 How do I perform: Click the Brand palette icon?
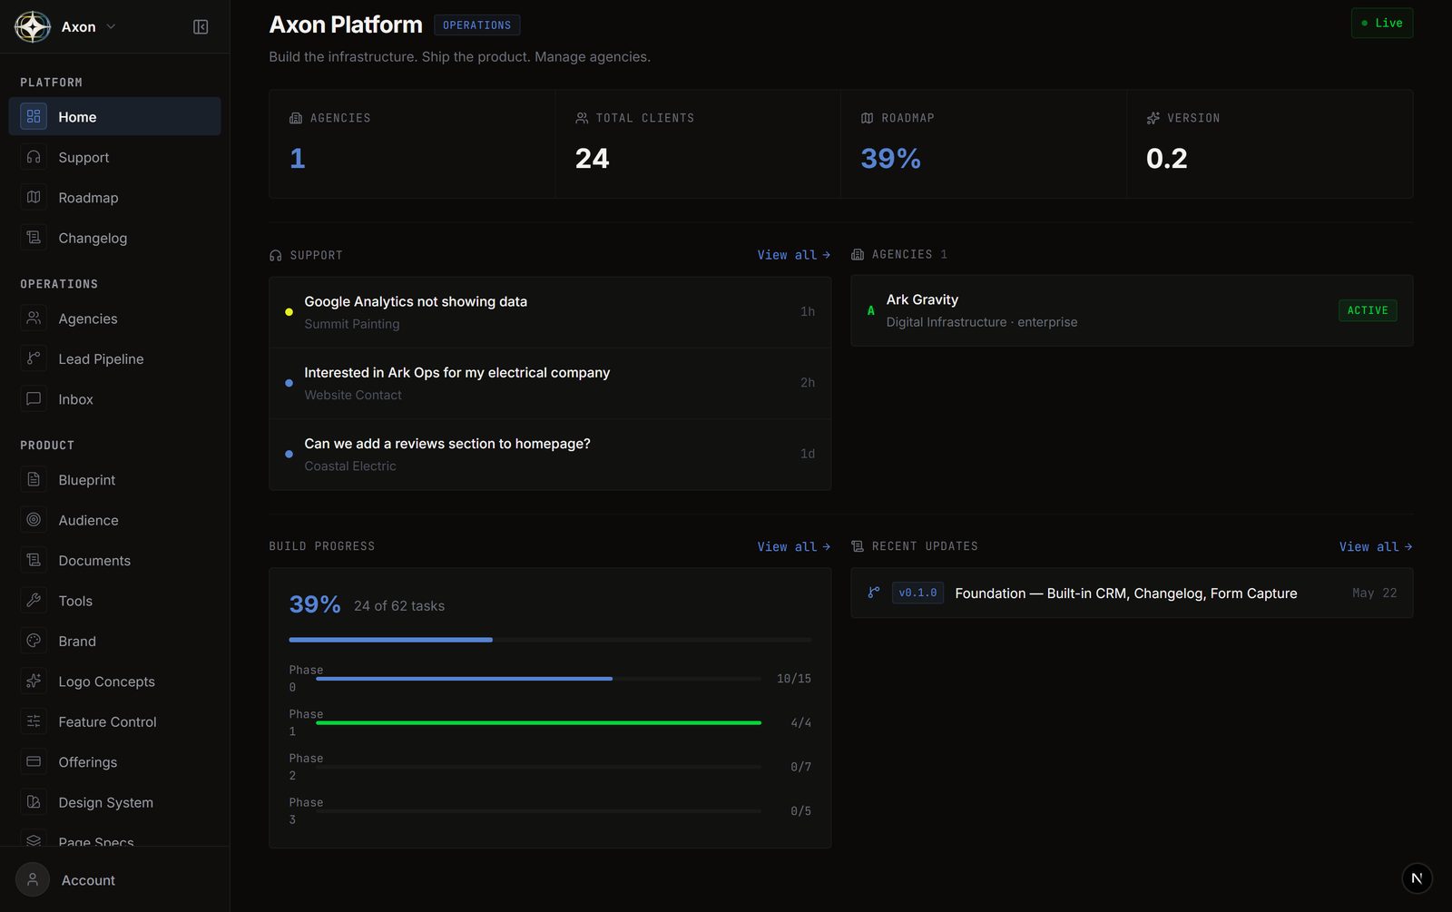[x=34, y=641]
